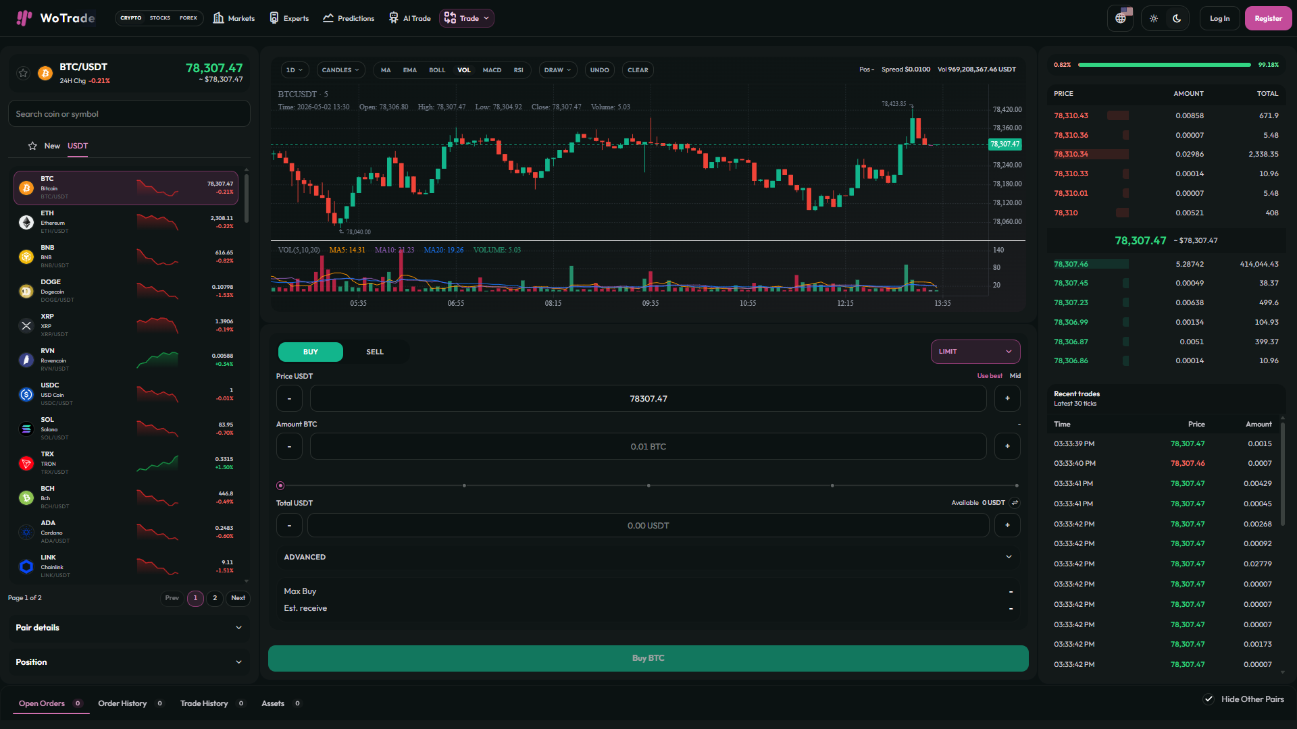Open favorites star tab in coin list
This screenshot has width=1297, height=729.
(x=32, y=146)
